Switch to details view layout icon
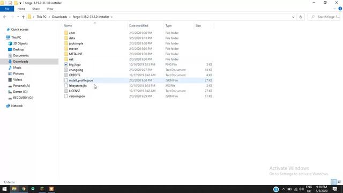Viewport: 343px width, 193px height. pos(333,182)
